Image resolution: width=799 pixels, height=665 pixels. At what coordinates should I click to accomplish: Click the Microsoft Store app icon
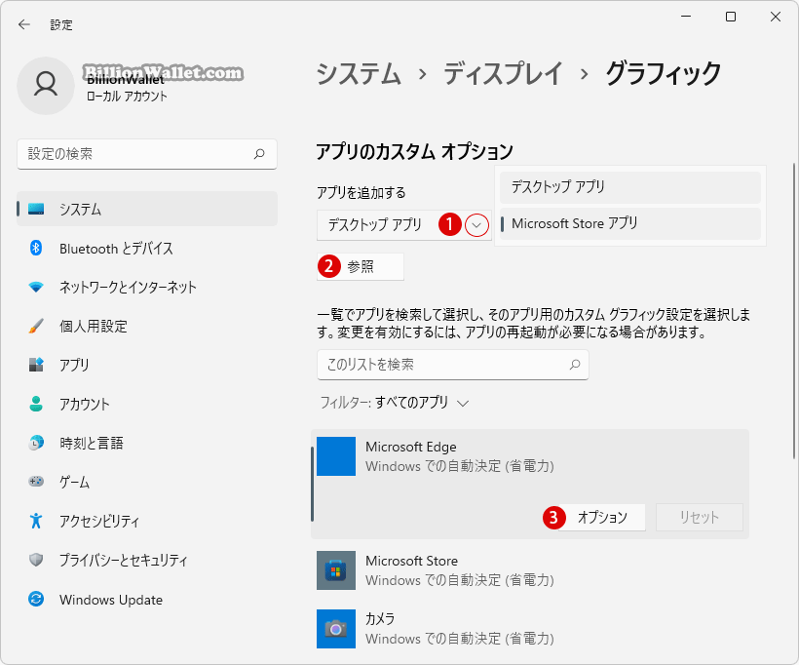336,570
